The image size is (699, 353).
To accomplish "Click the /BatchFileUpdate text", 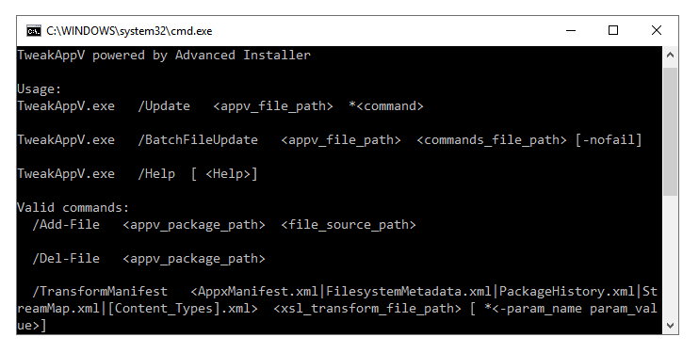I will 198,140.
